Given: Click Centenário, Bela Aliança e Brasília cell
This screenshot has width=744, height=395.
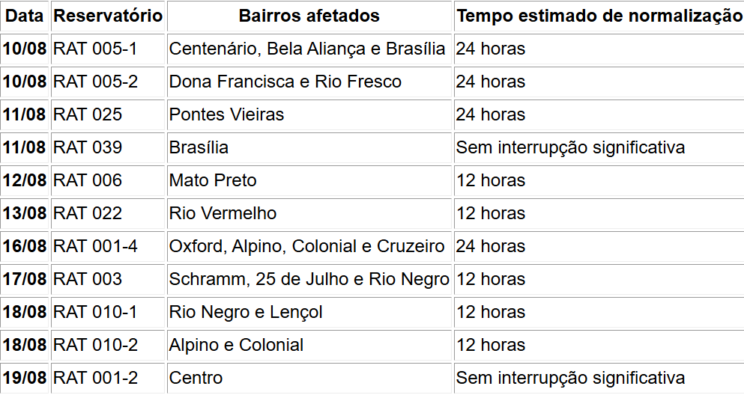Looking at the screenshot, I should pyautogui.click(x=309, y=49).
